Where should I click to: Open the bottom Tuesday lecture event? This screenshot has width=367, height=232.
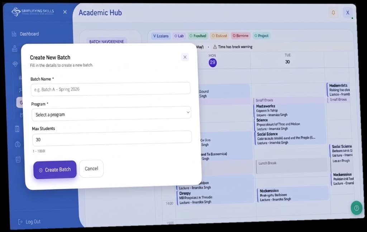pos(293,195)
